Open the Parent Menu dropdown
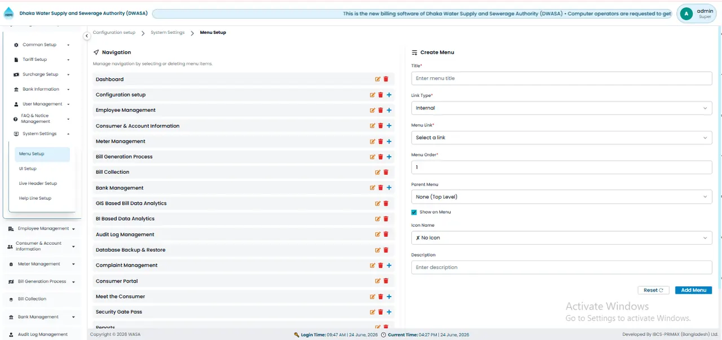Viewport: 722px width, 340px height. click(x=561, y=197)
